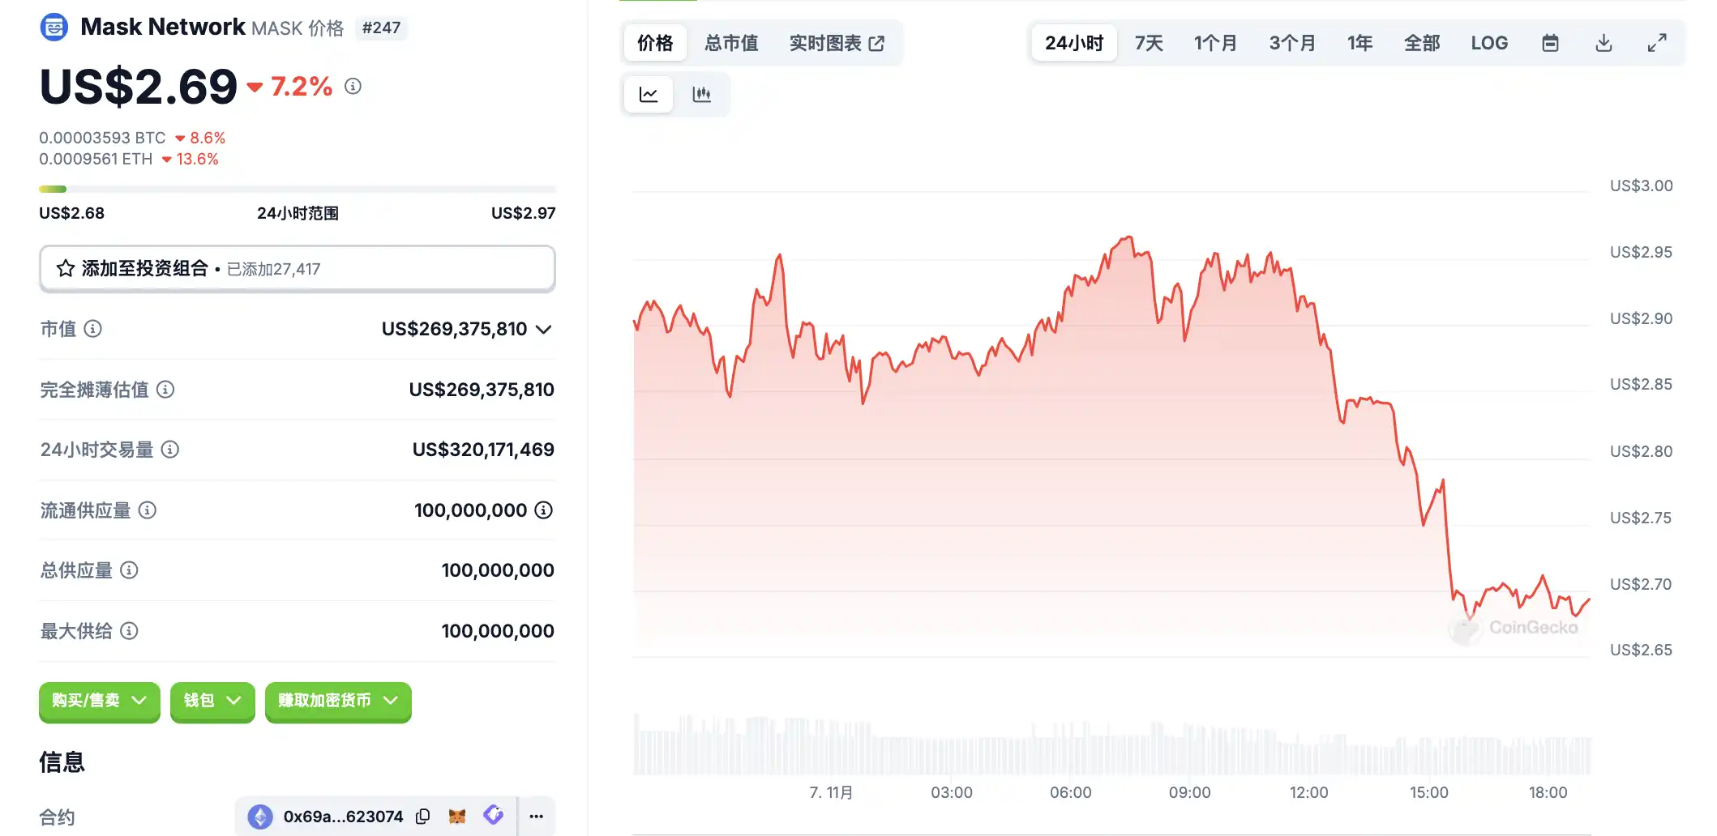The width and height of the screenshot is (1717, 836).
Task: Click info icon next to 24小时交易量
Action: [x=170, y=450]
